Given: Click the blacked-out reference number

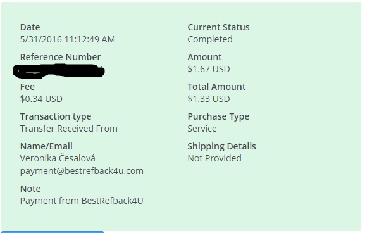Looking at the screenshot, I should (59, 71).
